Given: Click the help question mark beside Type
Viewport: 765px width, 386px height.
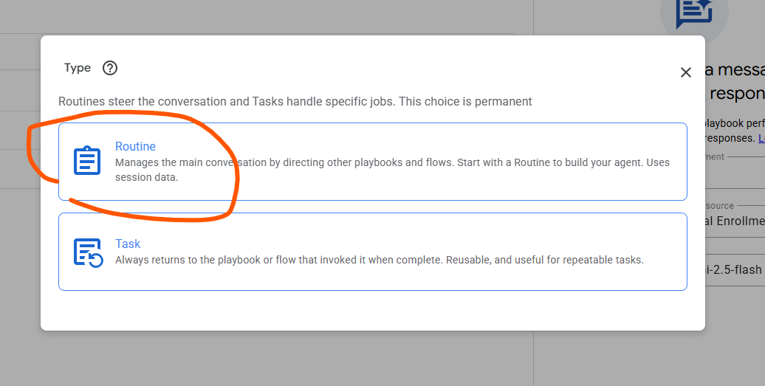Looking at the screenshot, I should (x=110, y=68).
